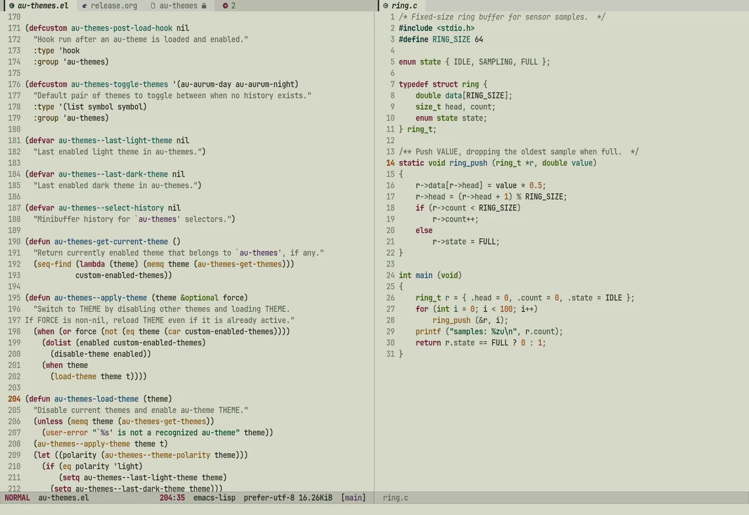749x515 pixels.
Task: Click the typedef struct ring line
Action: (443, 84)
